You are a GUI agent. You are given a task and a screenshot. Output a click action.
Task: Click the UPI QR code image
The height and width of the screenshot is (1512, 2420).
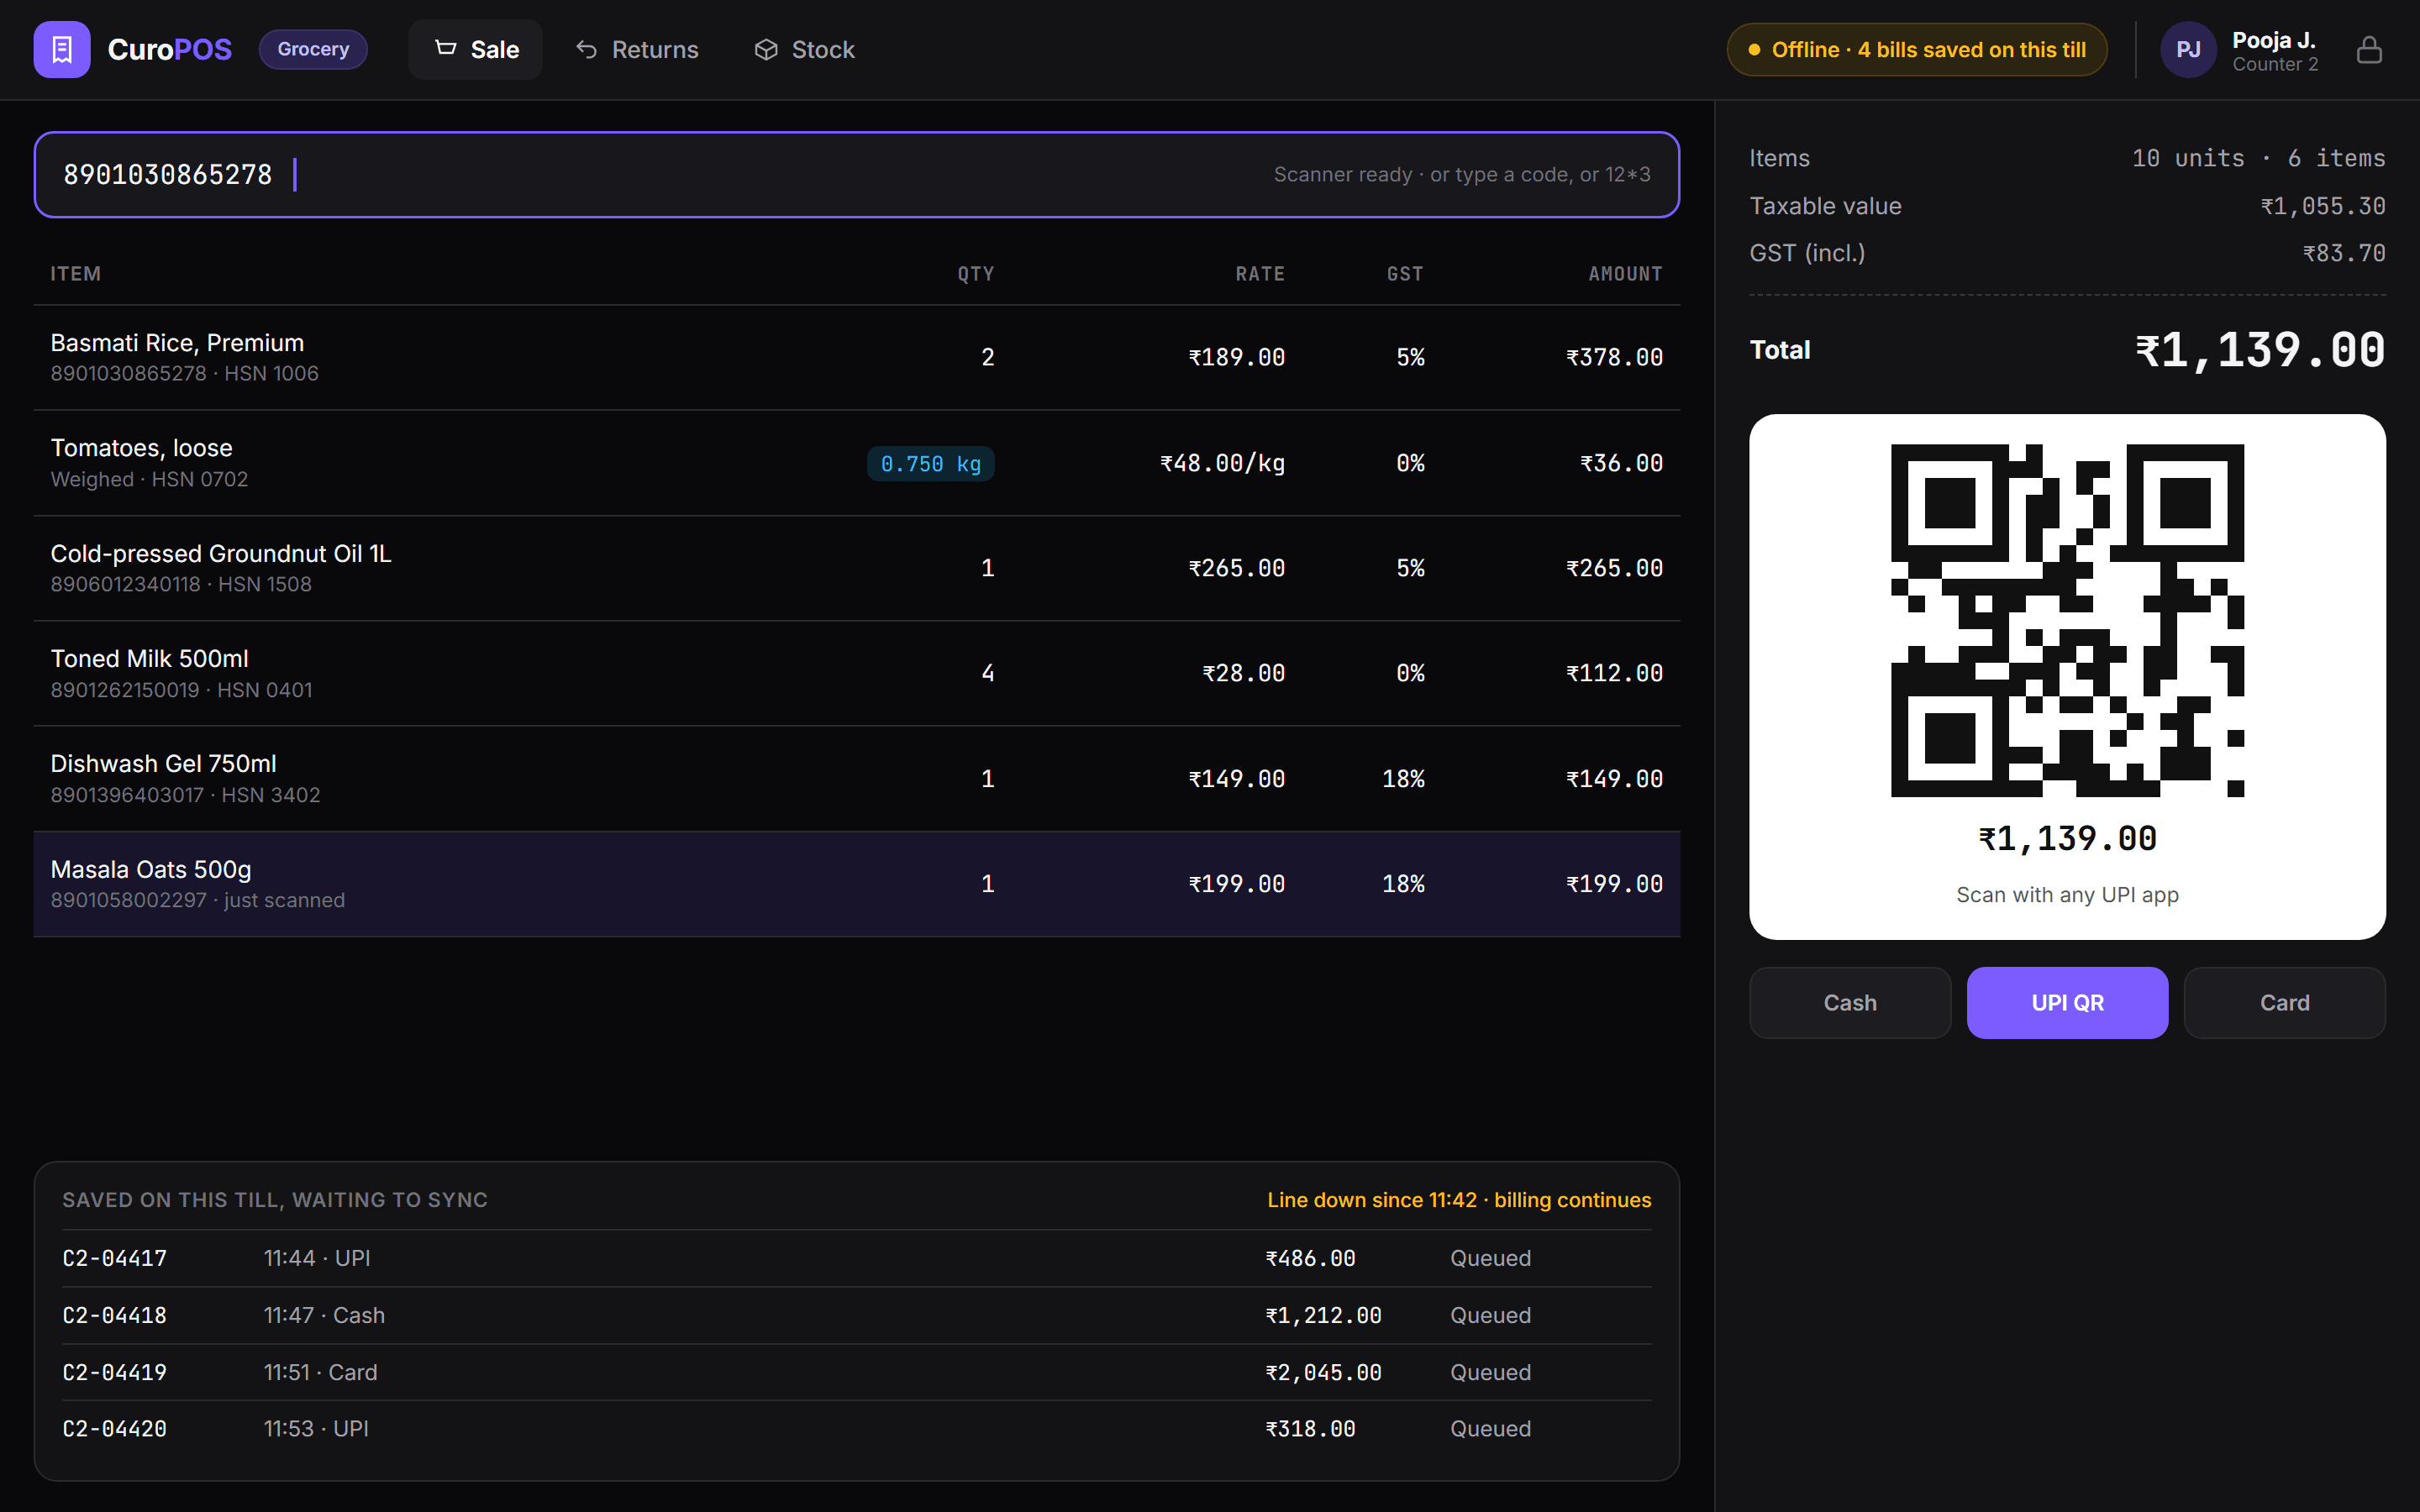(x=2067, y=620)
